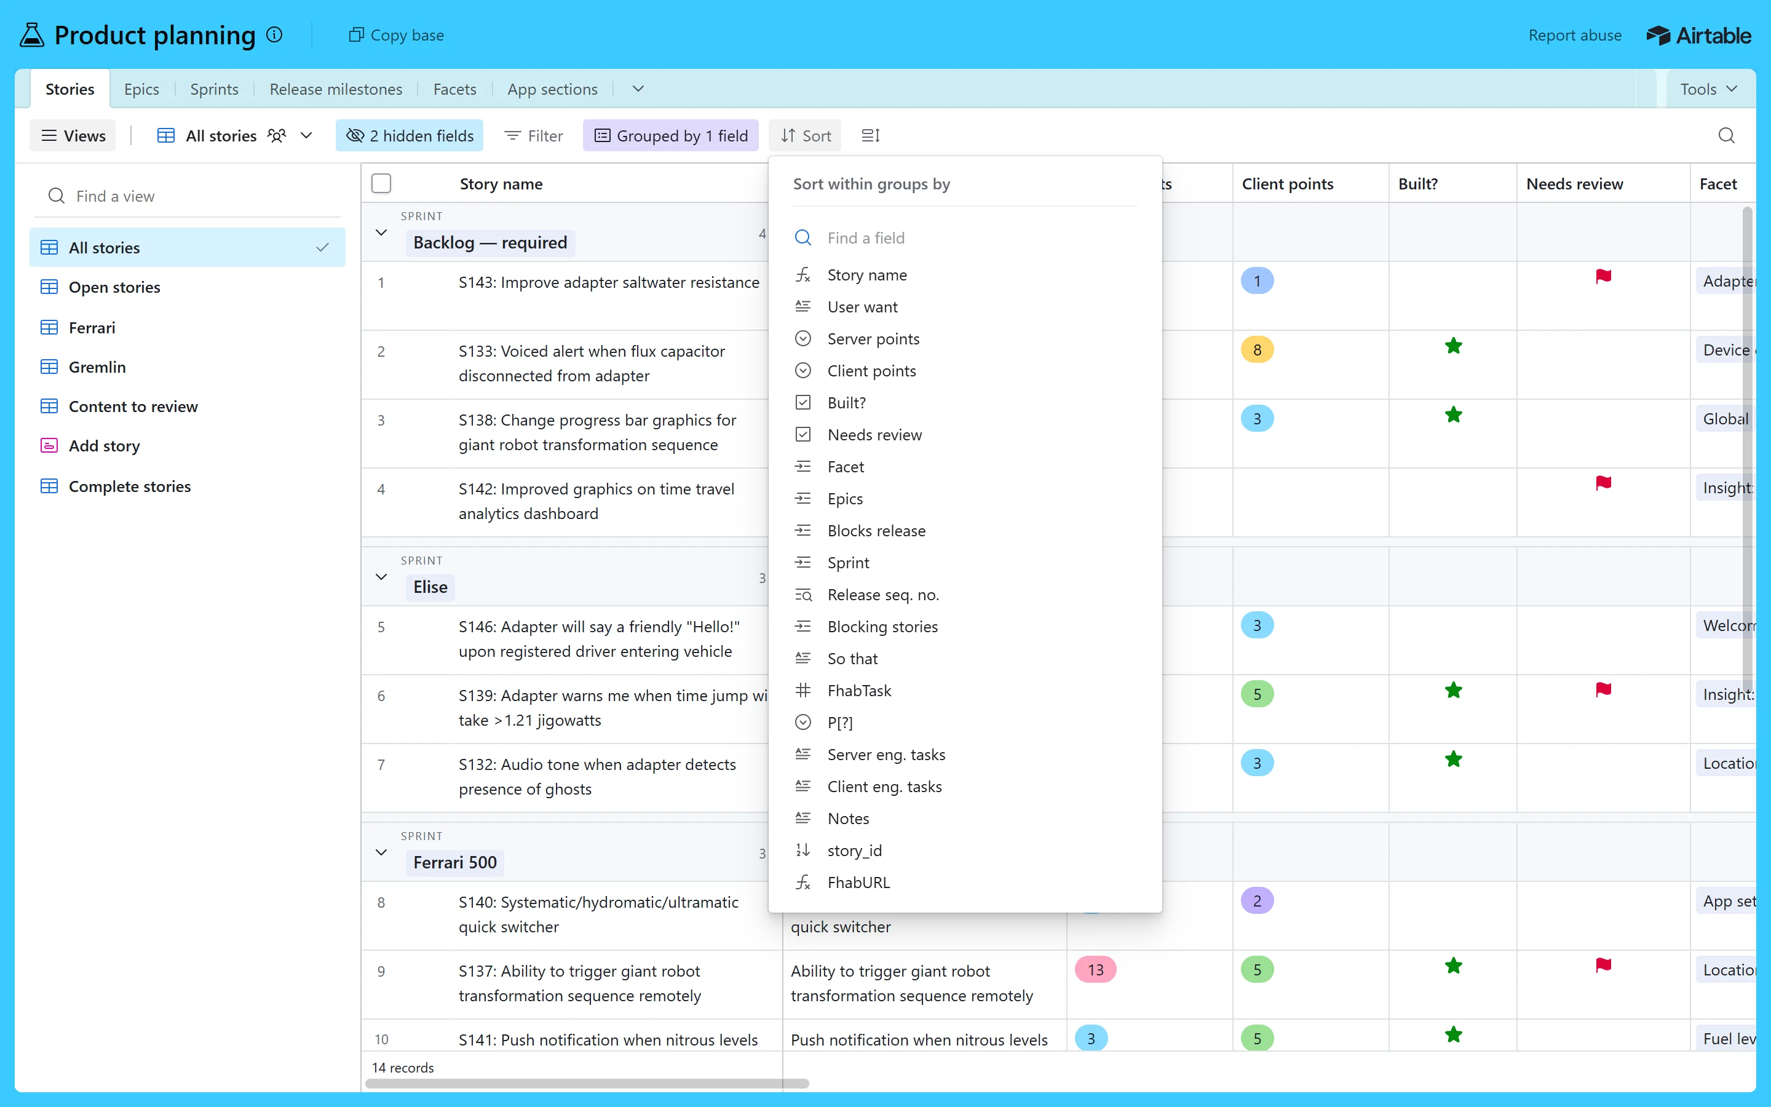The height and width of the screenshot is (1107, 1771).
Task: Click the Airtable logo
Action: point(1698,35)
